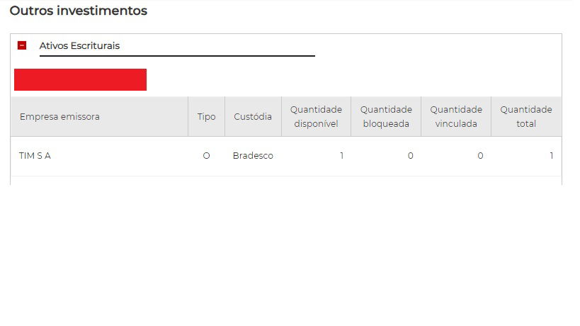
Task: Collapse the Ativos Escriturais section with the red minus icon
Action: click(22, 45)
